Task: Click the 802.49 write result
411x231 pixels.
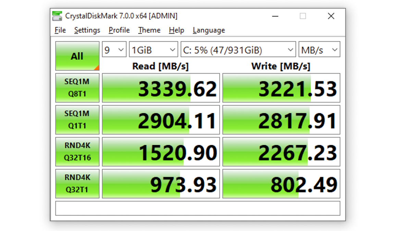Action: [x=282, y=183]
